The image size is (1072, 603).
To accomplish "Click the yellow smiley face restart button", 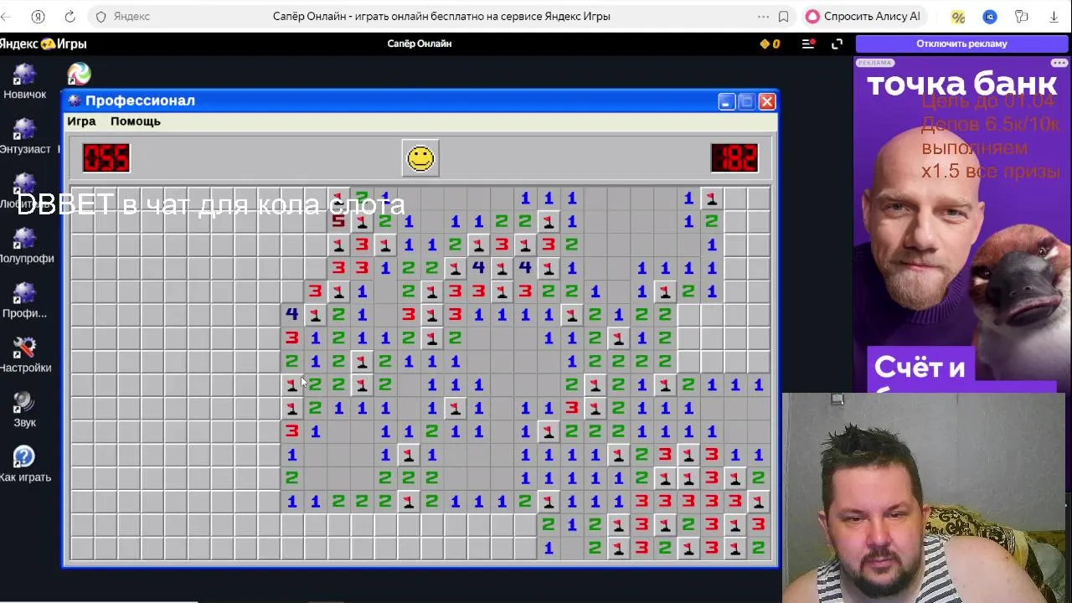I will click(420, 158).
